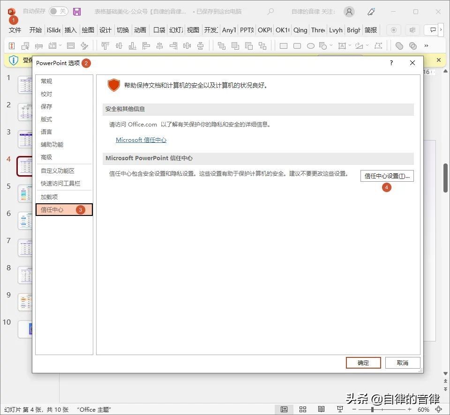450x415 pixels.
Task: Switch to the 设计 ribbon tab
Action: 105,30
